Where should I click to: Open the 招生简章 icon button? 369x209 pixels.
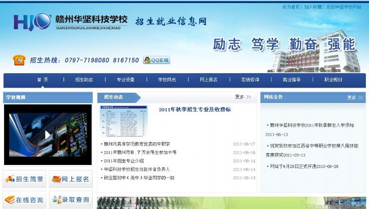25,179
